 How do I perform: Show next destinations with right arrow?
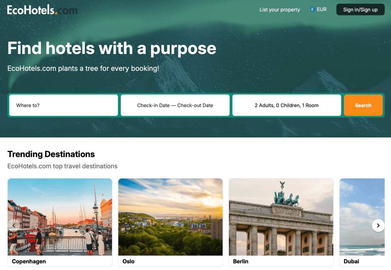[378, 226]
